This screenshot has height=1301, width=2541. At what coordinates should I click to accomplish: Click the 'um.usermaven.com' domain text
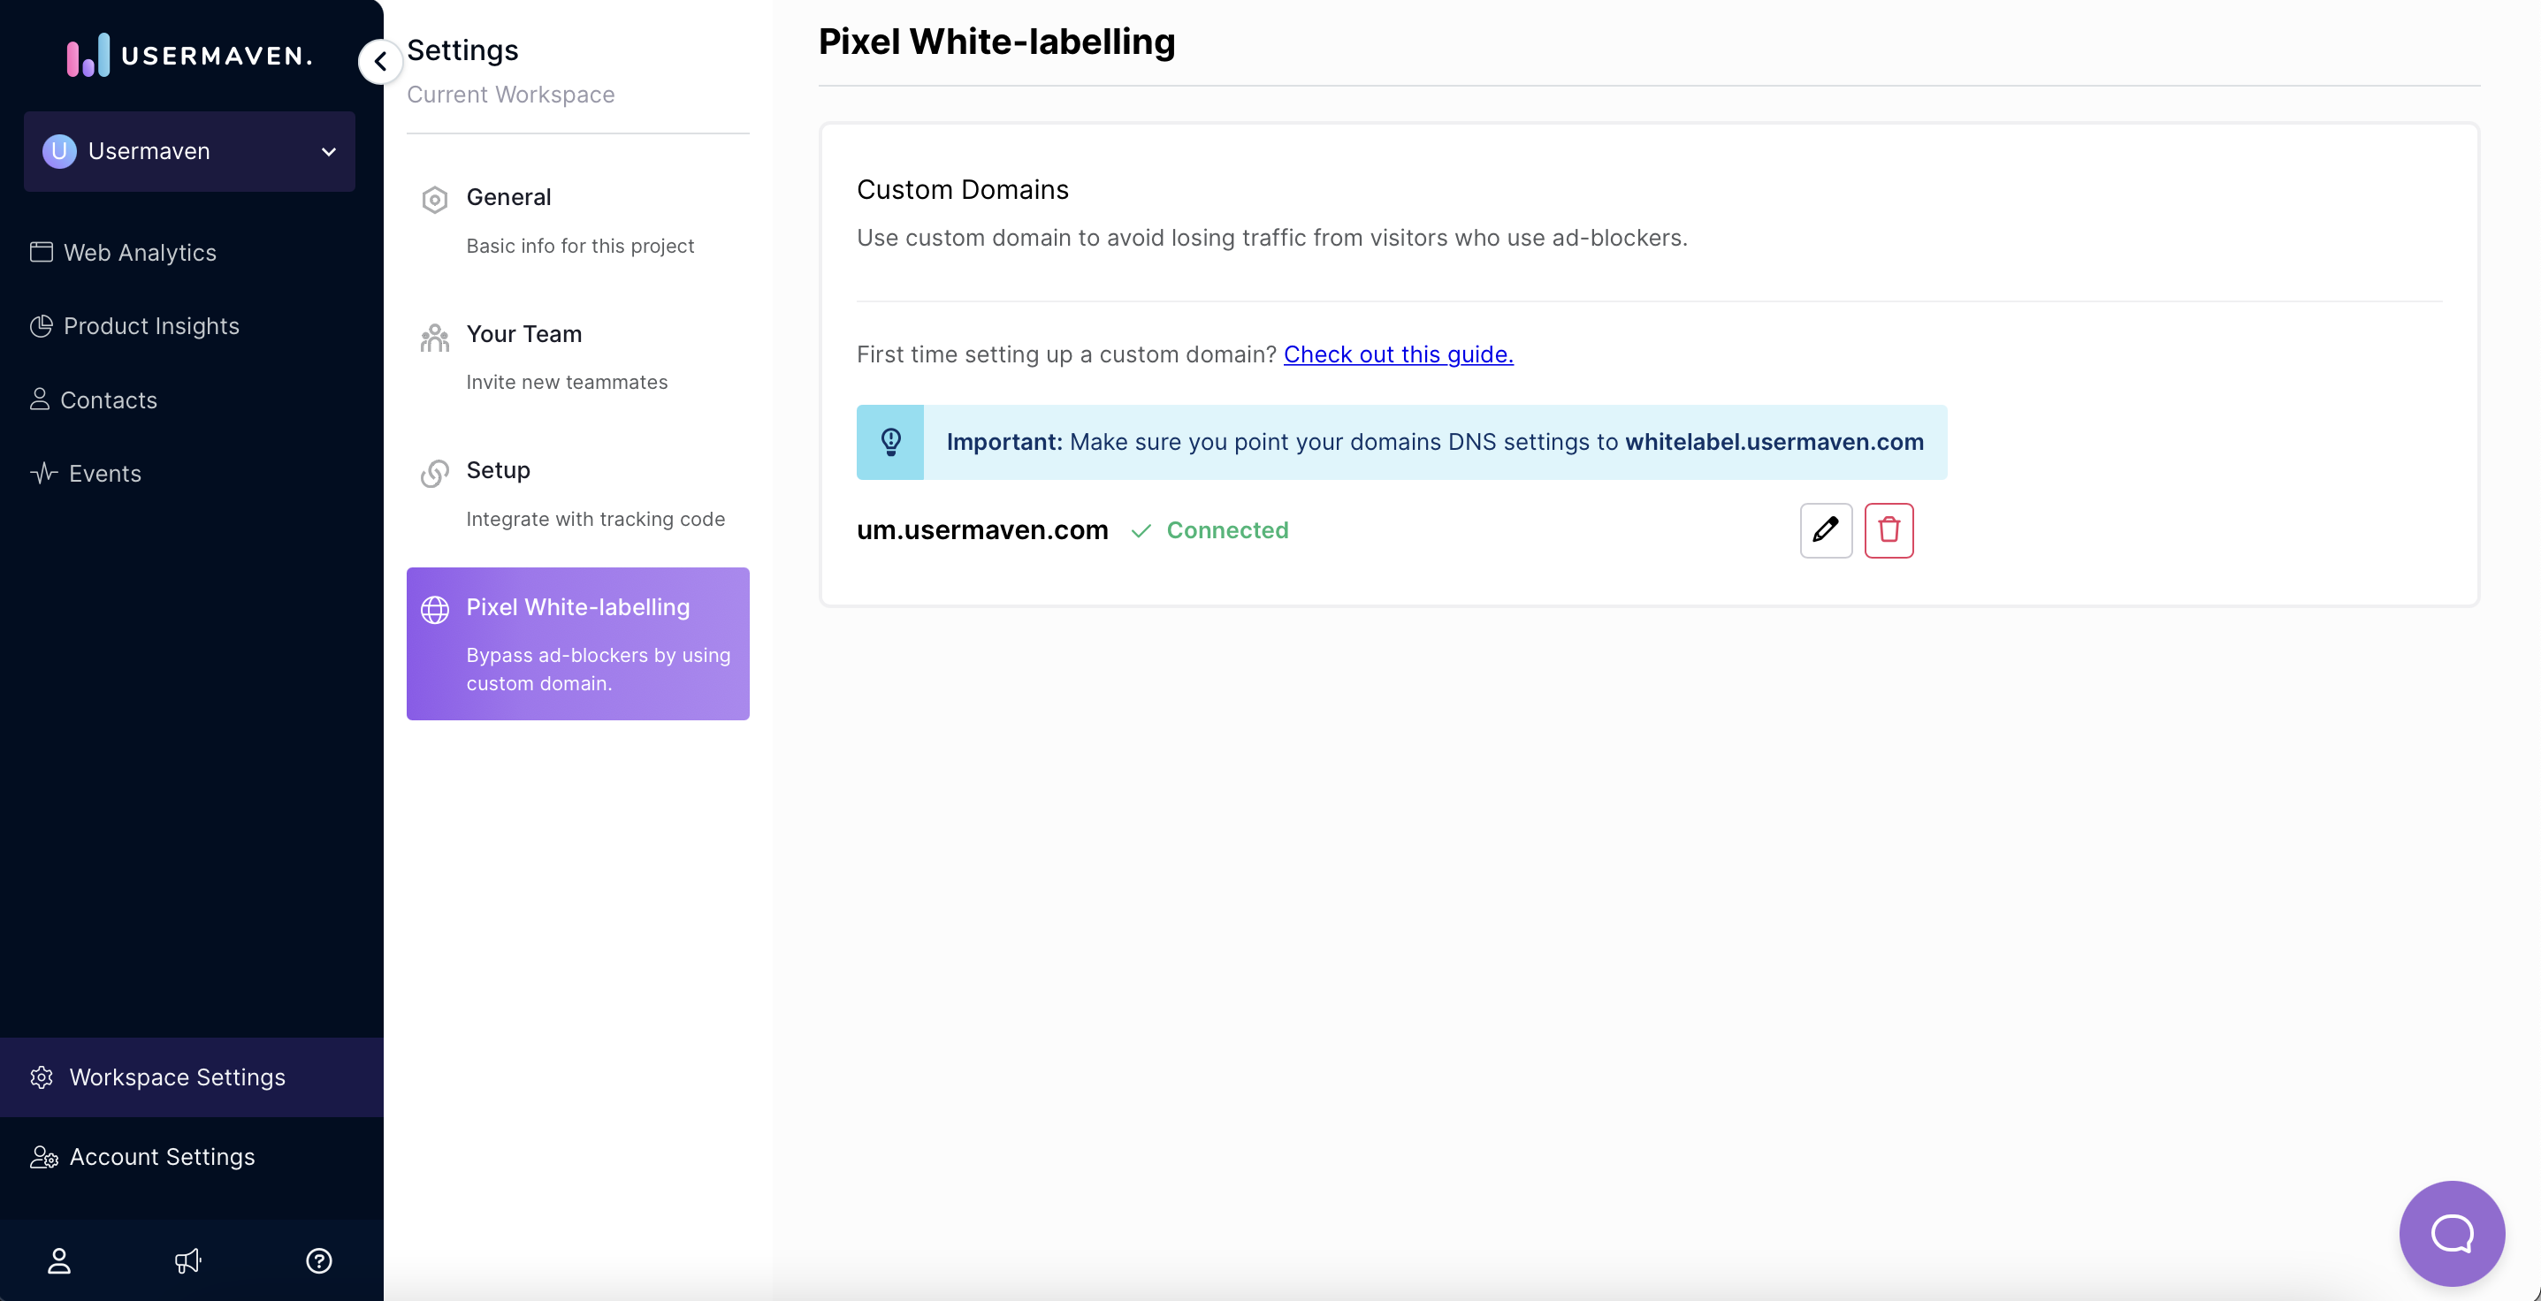[x=982, y=530]
